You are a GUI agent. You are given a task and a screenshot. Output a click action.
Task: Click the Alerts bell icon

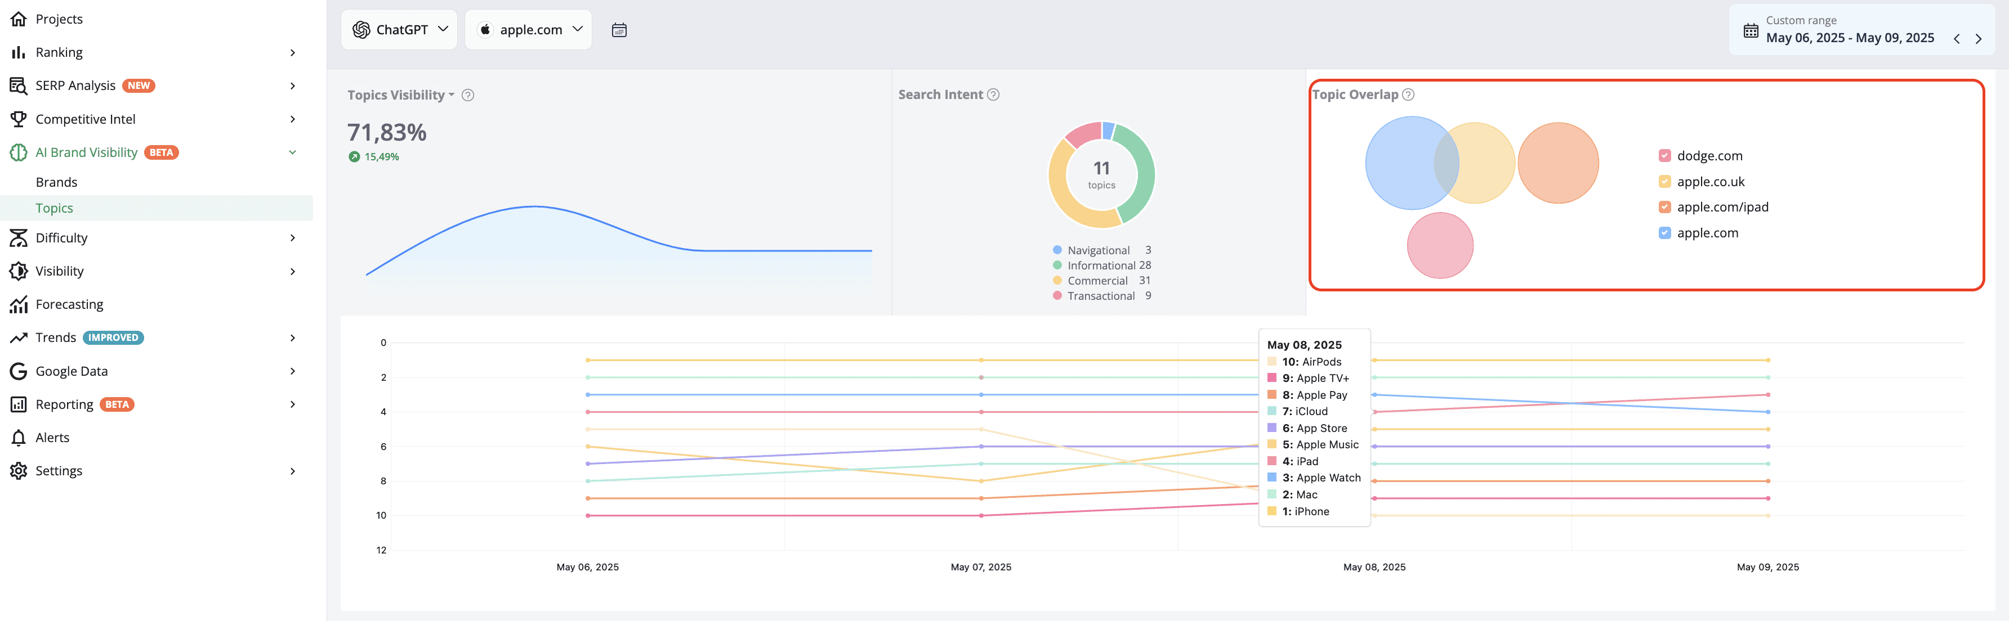coord(18,438)
